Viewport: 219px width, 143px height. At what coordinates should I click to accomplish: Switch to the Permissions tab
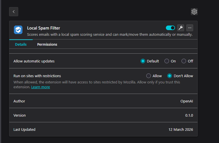pyautogui.click(x=47, y=44)
